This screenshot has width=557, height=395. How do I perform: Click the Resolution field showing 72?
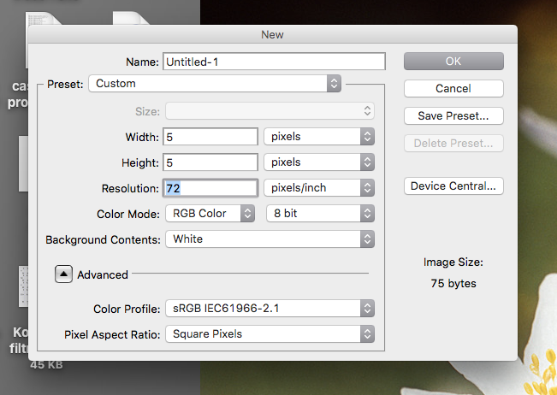[x=210, y=188]
